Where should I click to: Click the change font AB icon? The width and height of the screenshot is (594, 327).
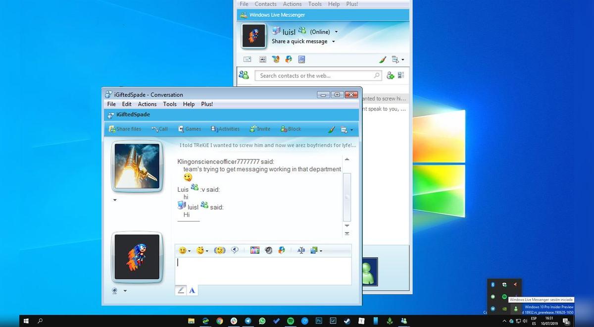[x=301, y=250]
